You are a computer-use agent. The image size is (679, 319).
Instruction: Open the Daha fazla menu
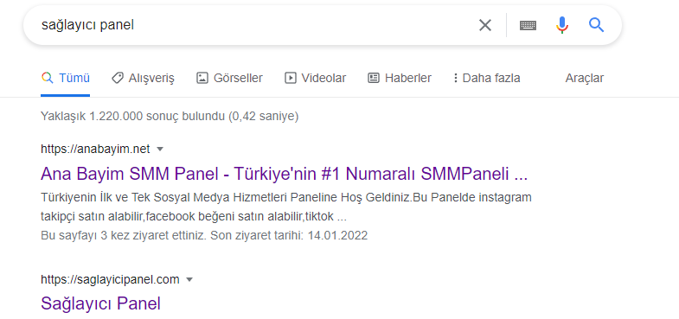[x=487, y=78]
